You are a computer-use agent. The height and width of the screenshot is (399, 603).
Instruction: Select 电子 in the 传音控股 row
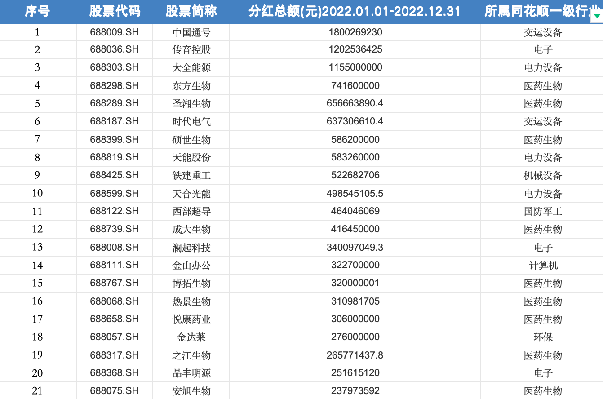pos(543,49)
